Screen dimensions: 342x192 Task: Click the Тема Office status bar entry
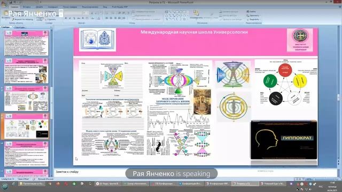click(x=24, y=179)
